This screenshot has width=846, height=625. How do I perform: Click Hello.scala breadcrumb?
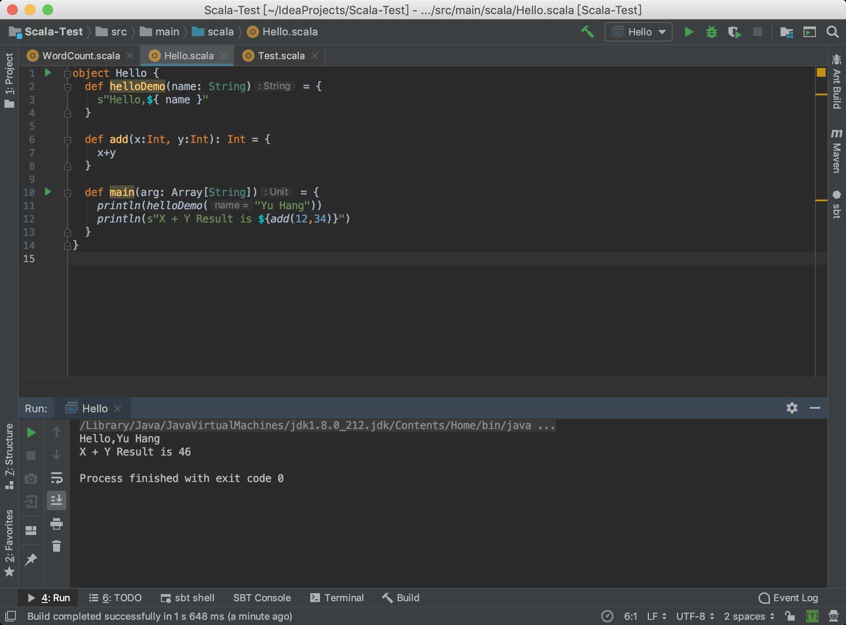282,32
